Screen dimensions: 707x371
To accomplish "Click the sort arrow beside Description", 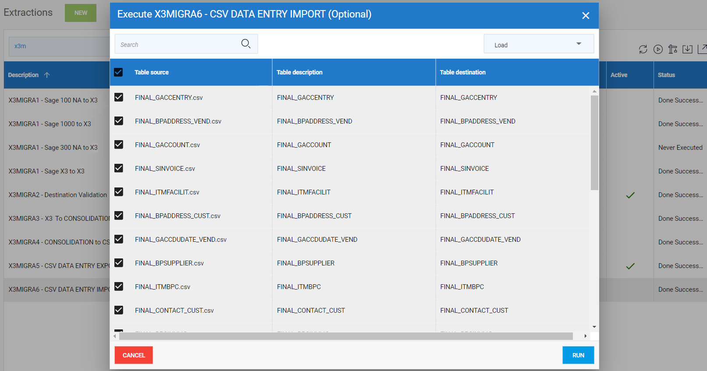I will [x=47, y=75].
